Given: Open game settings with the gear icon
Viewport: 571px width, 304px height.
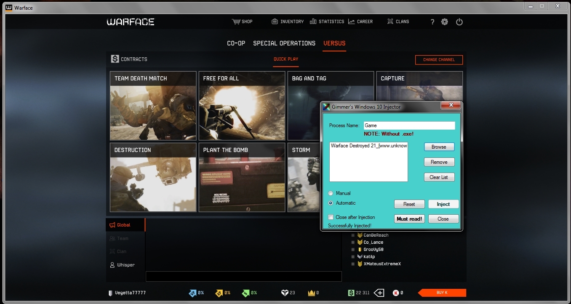Looking at the screenshot, I should [445, 22].
